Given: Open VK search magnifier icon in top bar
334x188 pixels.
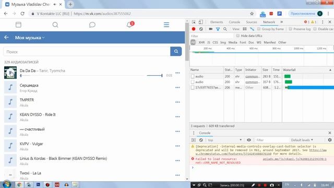Looking at the screenshot, I should (55, 25).
